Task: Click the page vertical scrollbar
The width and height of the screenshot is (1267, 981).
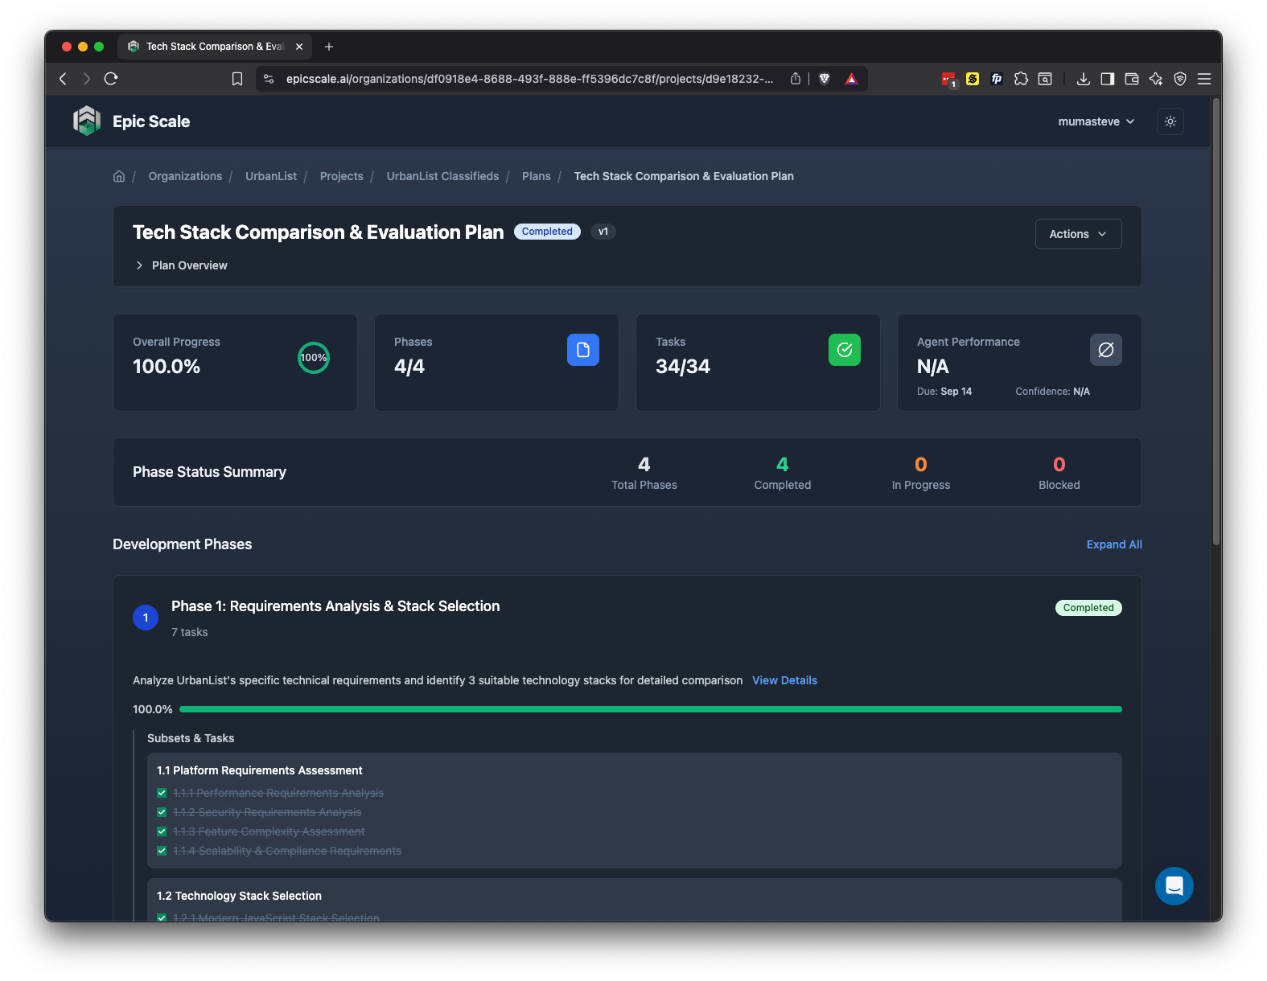Action: tap(1216, 322)
